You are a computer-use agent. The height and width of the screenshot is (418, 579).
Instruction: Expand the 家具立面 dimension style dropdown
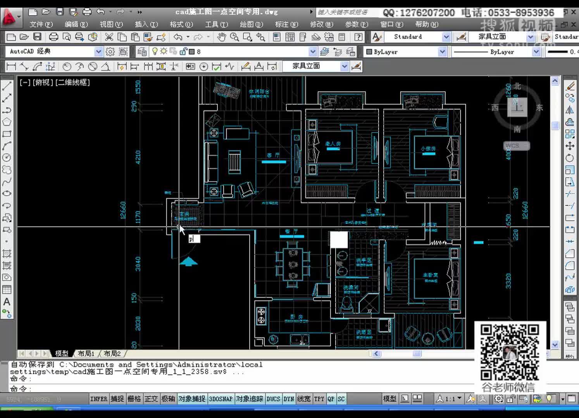click(x=530, y=37)
